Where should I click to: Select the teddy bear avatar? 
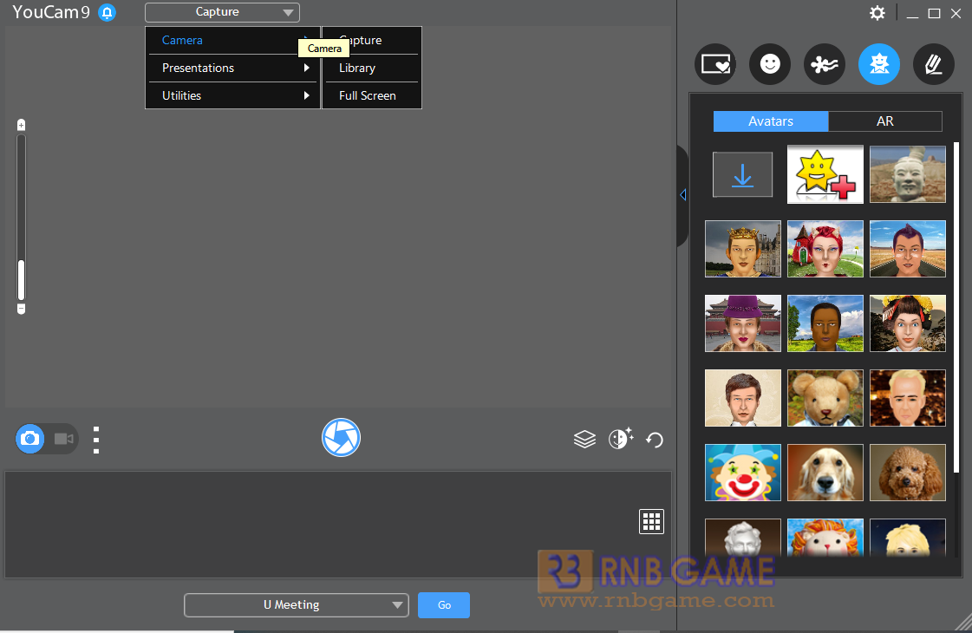pyautogui.click(x=825, y=398)
